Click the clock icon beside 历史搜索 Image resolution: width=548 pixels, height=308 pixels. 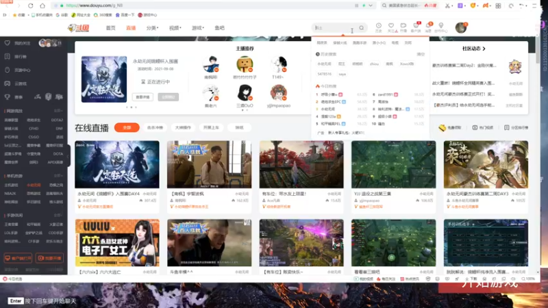pyautogui.click(x=318, y=54)
